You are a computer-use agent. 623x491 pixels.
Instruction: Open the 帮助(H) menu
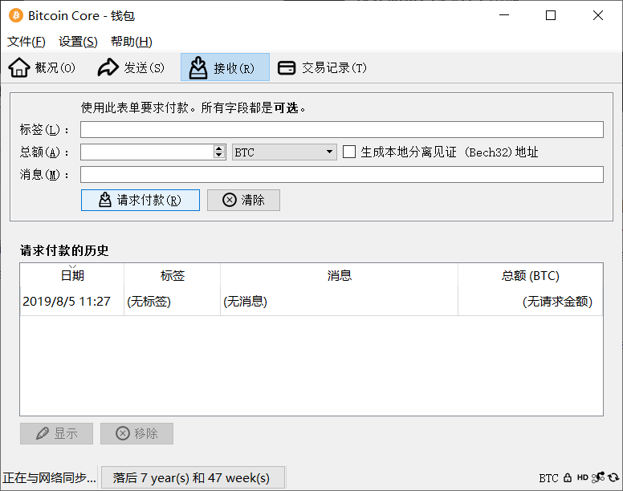click(132, 41)
